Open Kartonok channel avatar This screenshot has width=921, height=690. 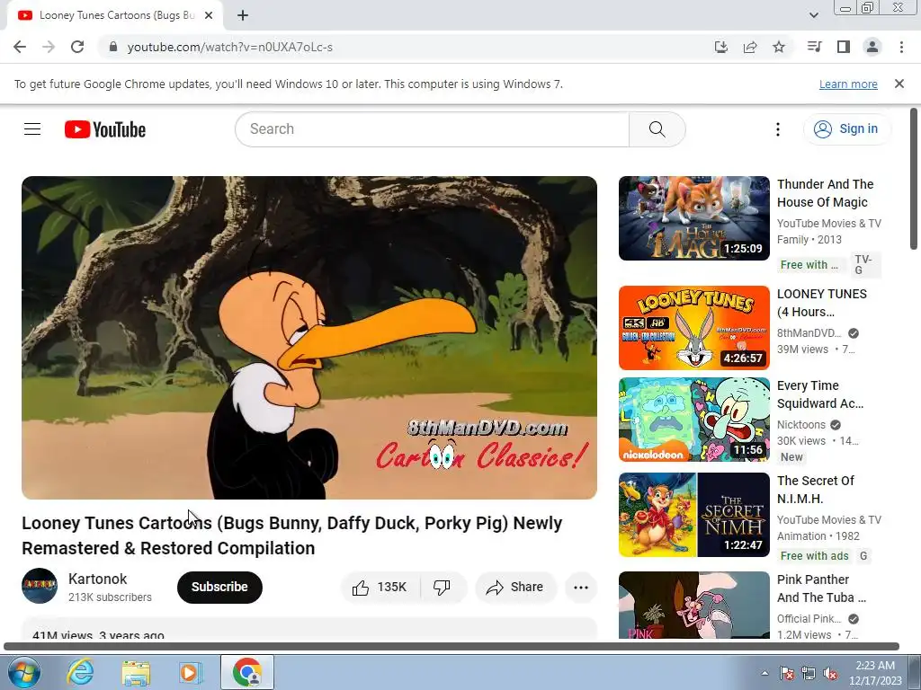tap(40, 586)
